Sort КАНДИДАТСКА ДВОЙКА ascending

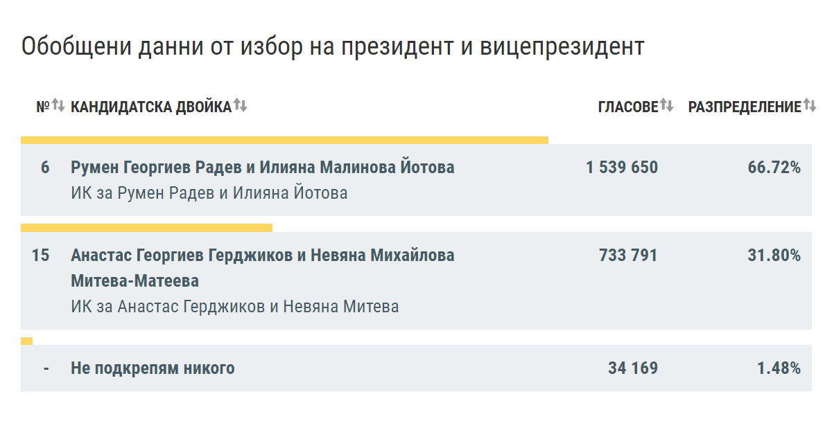coord(237,105)
